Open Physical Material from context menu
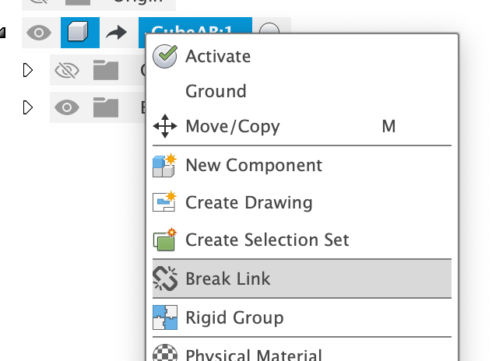This screenshot has width=492, height=361. (253, 355)
